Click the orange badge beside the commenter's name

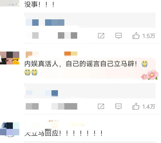click(x=71, y=54)
